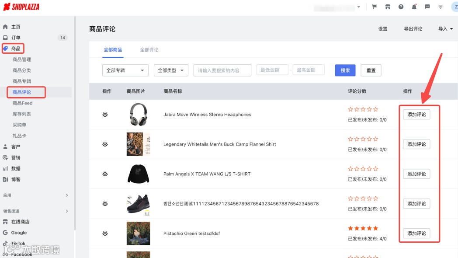Screen dimensions: 458x258
Task: Click 导出评论 link
Action: 413,28
